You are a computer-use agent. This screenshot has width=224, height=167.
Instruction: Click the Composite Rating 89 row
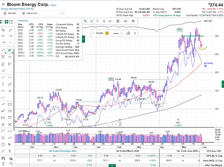(67, 25)
